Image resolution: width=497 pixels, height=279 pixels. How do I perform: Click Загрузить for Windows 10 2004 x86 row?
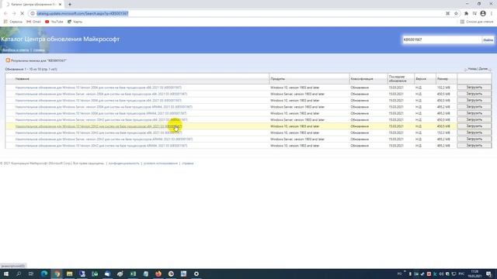pyautogui.click(x=474, y=88)
